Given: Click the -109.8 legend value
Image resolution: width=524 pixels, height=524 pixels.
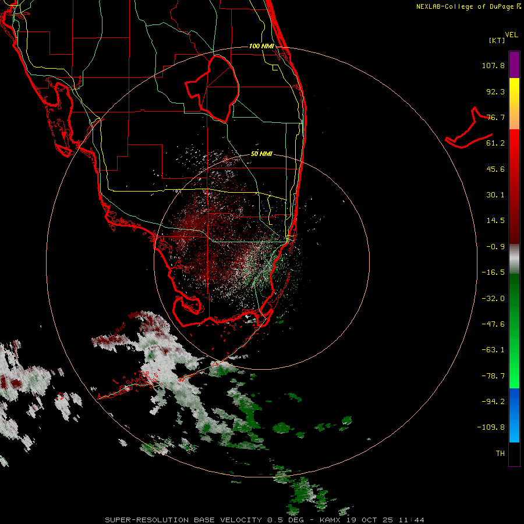Looking at the screenshot, I should (x=491, y=427).
